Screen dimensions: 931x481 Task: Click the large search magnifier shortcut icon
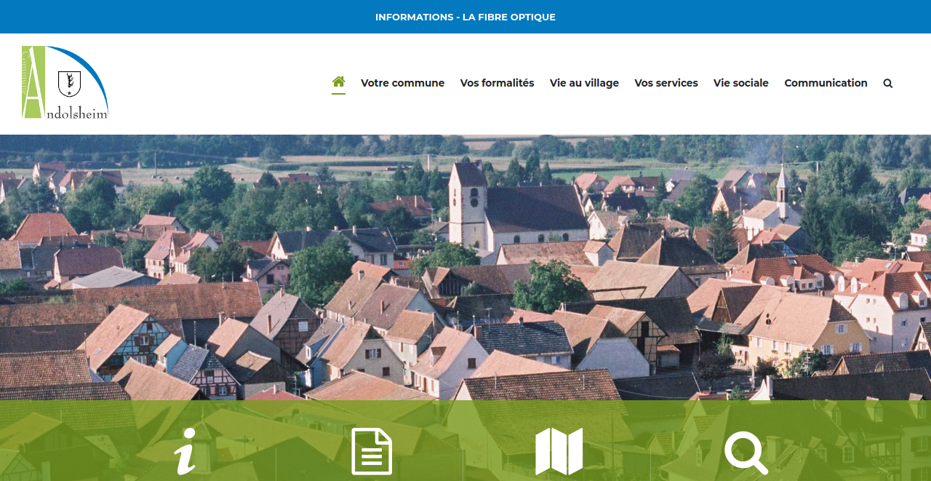(x=746, y=452)
